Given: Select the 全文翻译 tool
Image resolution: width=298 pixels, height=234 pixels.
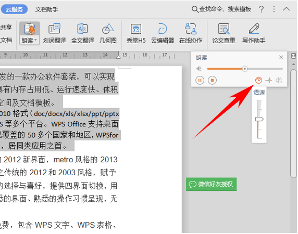Looking at the screenshot, I should 82,33.
